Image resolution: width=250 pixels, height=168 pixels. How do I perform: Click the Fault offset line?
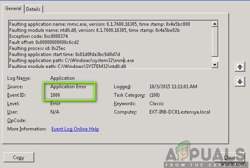point(44,42)
